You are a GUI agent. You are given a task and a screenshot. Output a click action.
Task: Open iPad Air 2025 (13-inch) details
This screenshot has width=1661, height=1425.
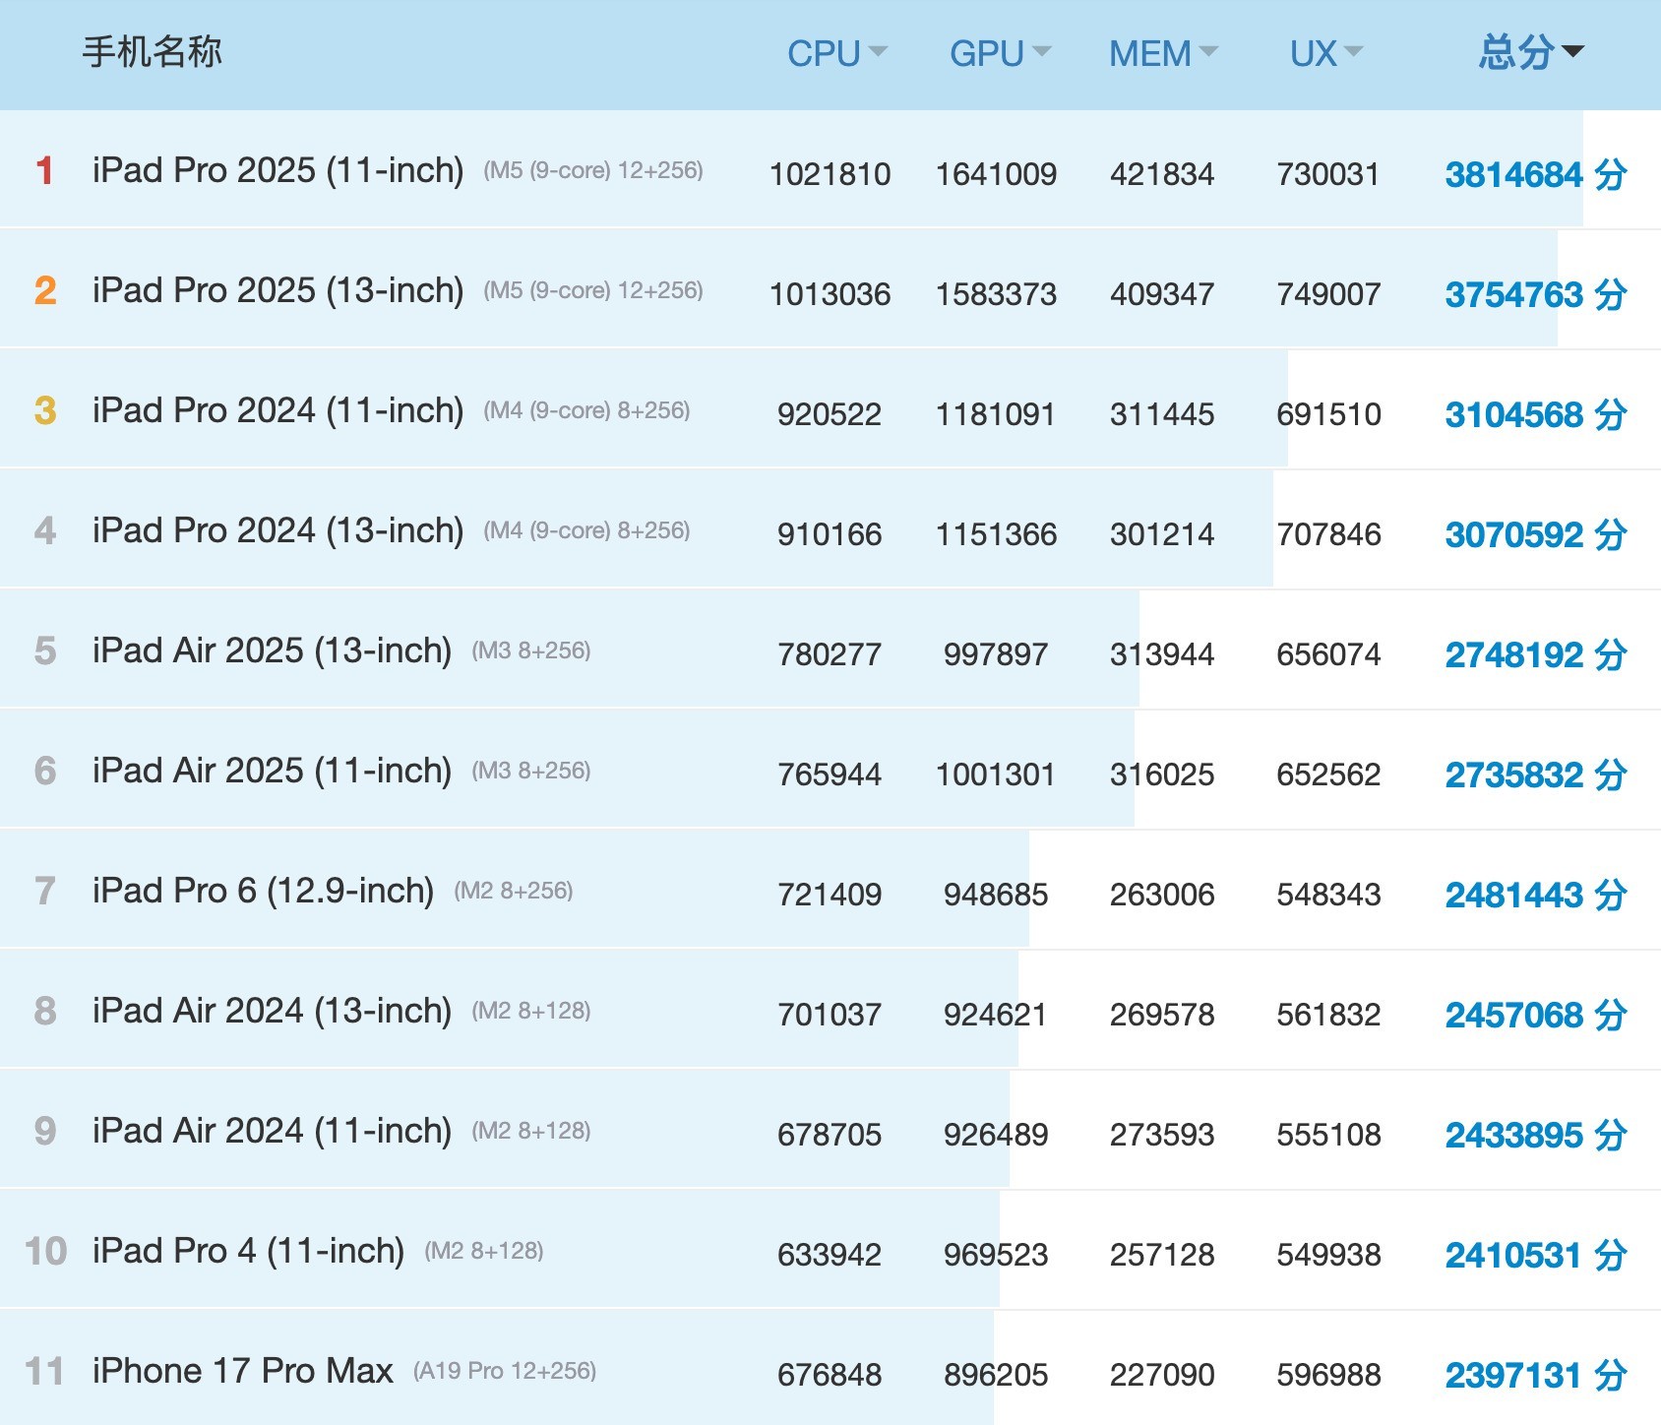point(272,651)
